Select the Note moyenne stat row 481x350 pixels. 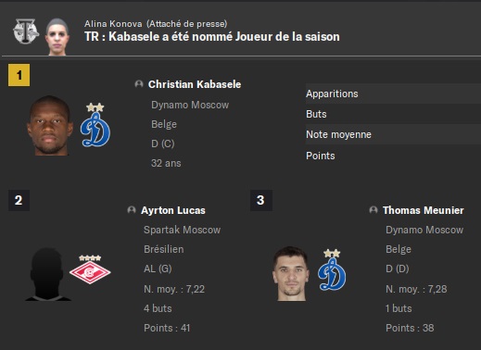click(x=393, y=134)
